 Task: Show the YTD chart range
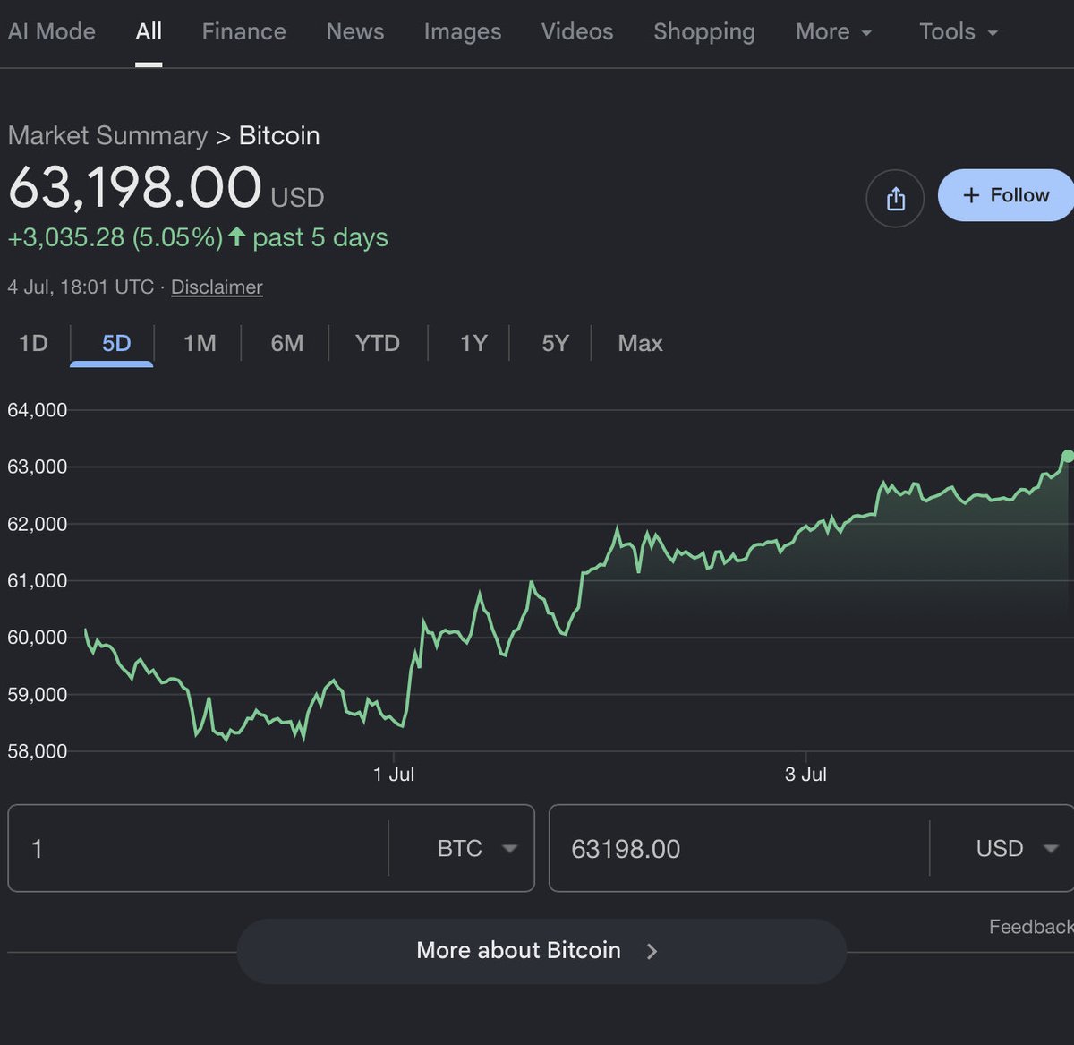pos(377,343)
